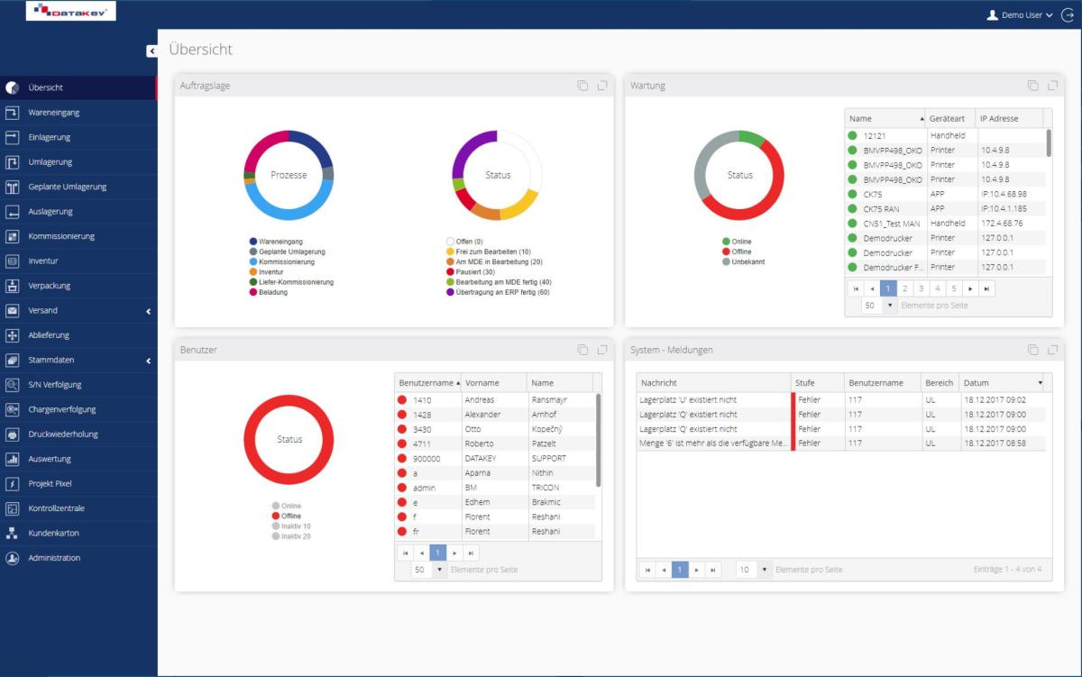Click the Auslagerung sidebar icon
The image size is (1082, 677).
(x=13, y=212)
